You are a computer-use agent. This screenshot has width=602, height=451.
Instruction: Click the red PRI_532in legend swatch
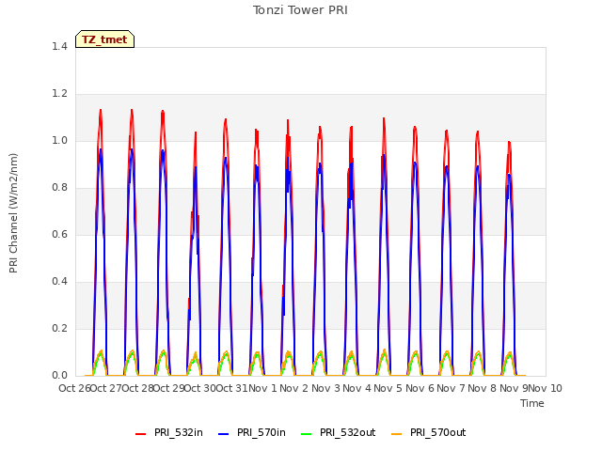[x=140, y=433]
